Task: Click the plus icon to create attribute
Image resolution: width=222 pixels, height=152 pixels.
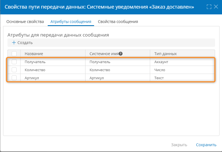Action: click(14, 43)
